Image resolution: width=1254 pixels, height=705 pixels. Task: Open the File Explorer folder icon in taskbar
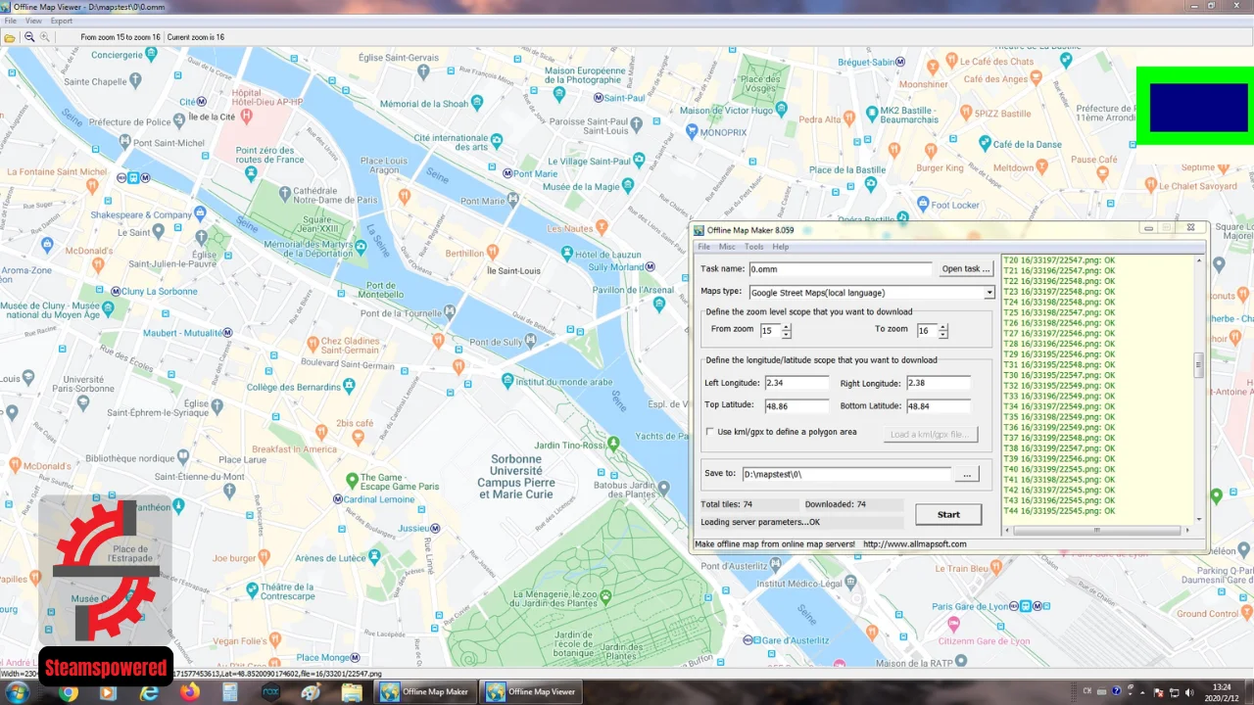pos(352,692)
